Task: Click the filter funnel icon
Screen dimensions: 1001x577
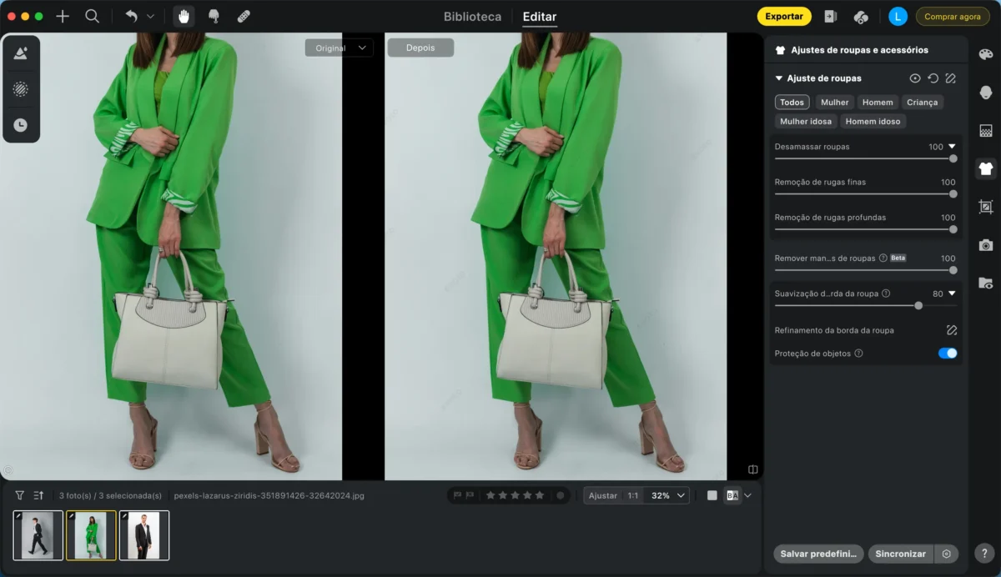Action: (x=20, y=495)
